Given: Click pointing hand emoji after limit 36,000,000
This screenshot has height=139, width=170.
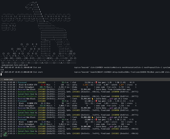Looking at the screenshot, I should click(92, 117).
